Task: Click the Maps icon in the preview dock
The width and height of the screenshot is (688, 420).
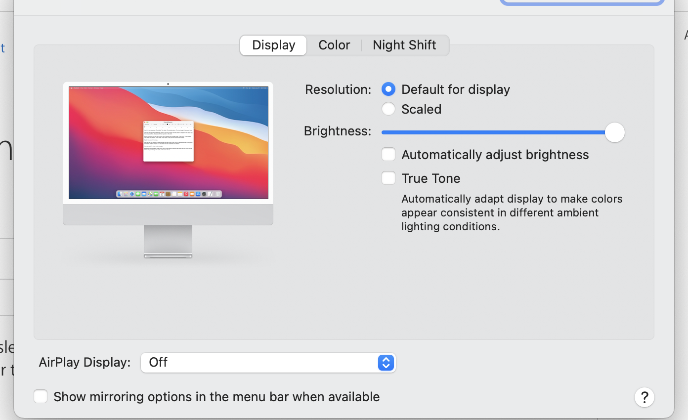Action: [x=150, y=194]
